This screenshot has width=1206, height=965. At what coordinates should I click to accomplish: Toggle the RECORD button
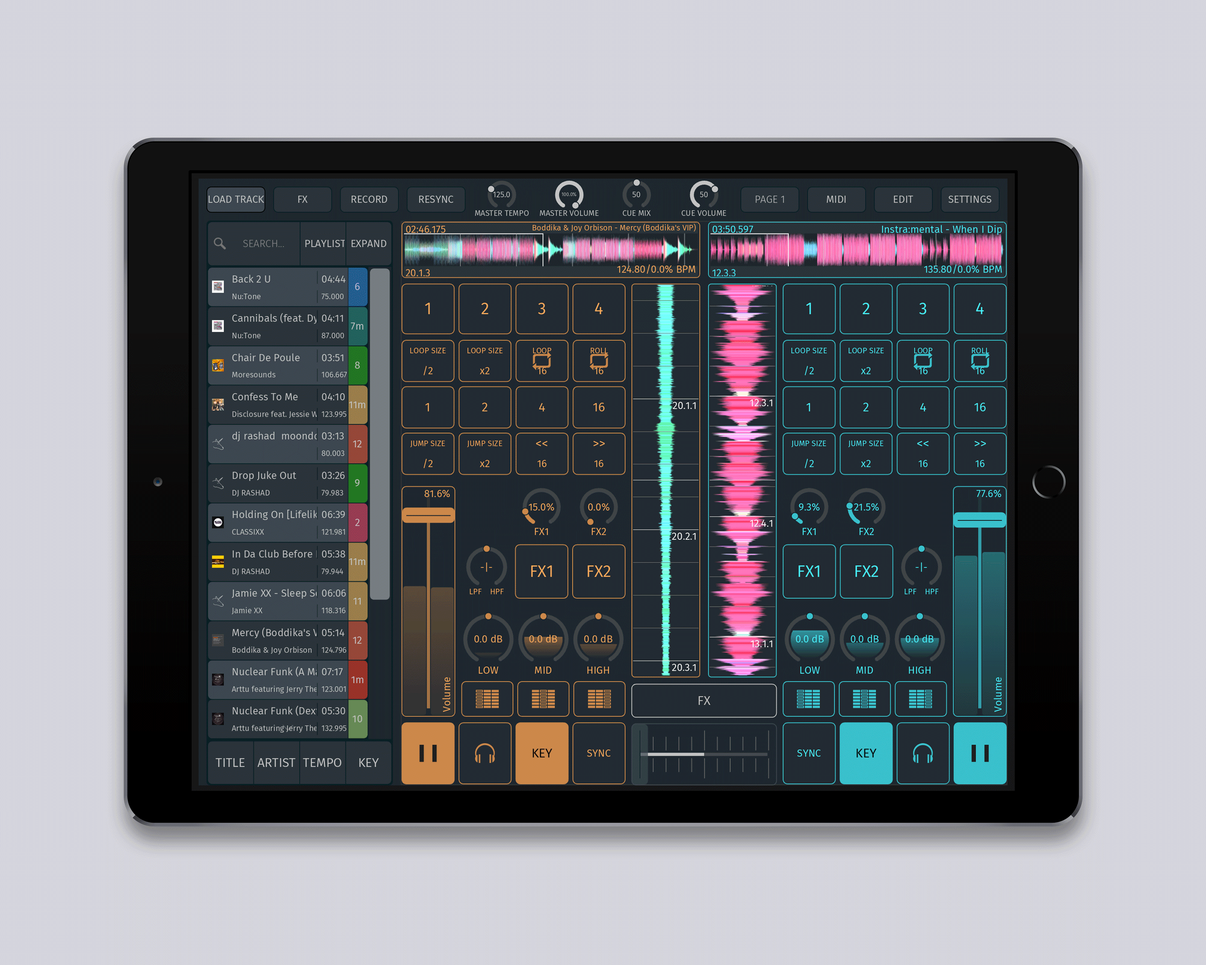(369, 199)
